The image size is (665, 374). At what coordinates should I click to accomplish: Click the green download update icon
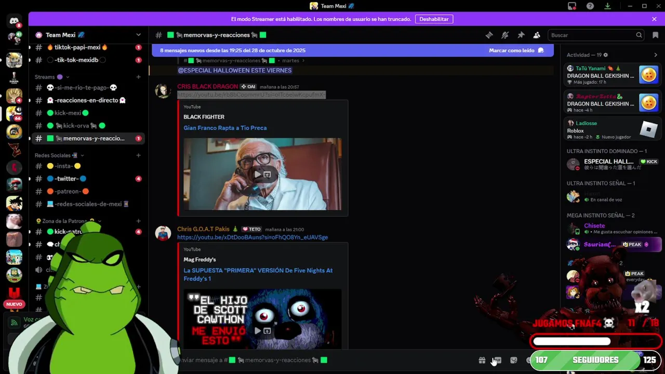click(607, 6)
